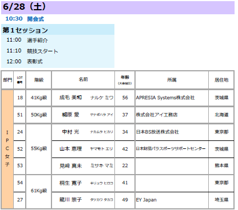
Task: Click the IPC女子 division cell
Action: pos(7,149)
